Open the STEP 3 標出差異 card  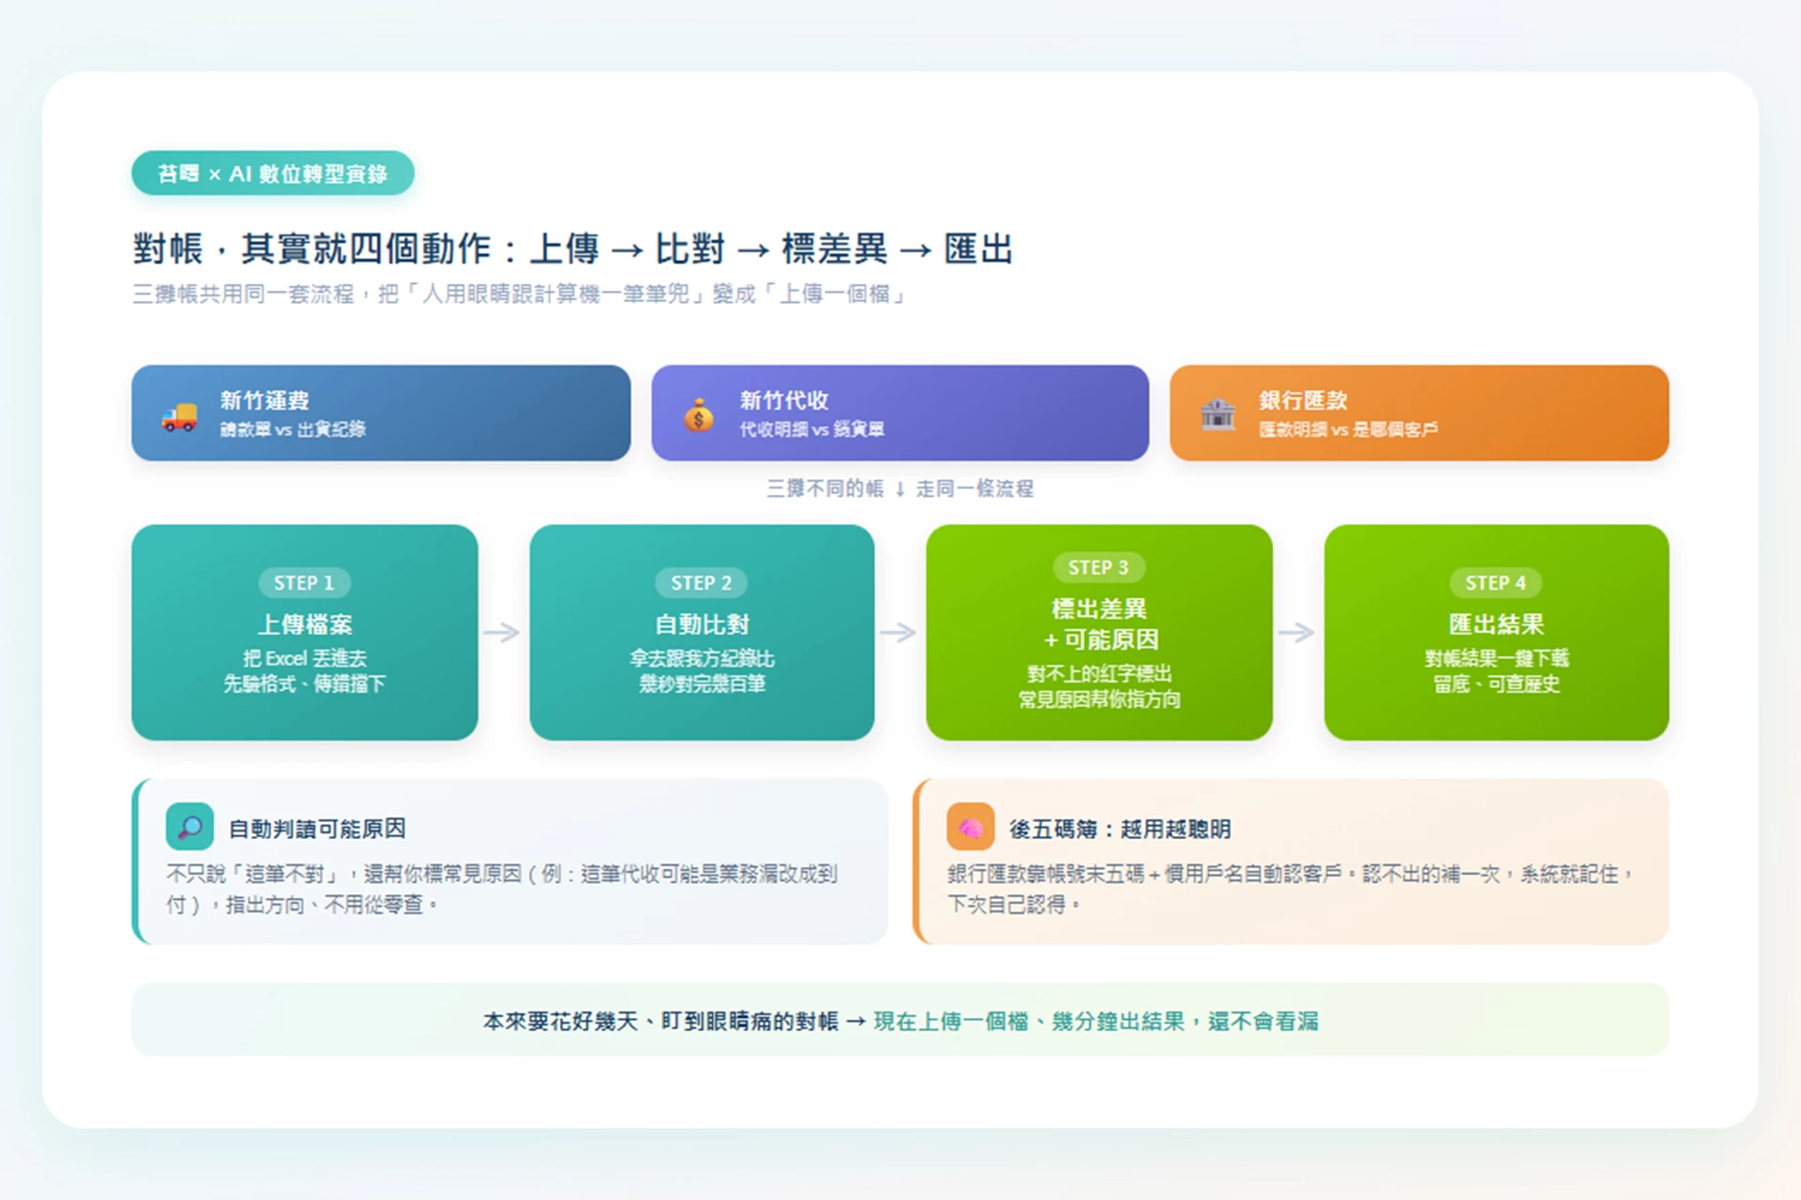point(1099,633)
